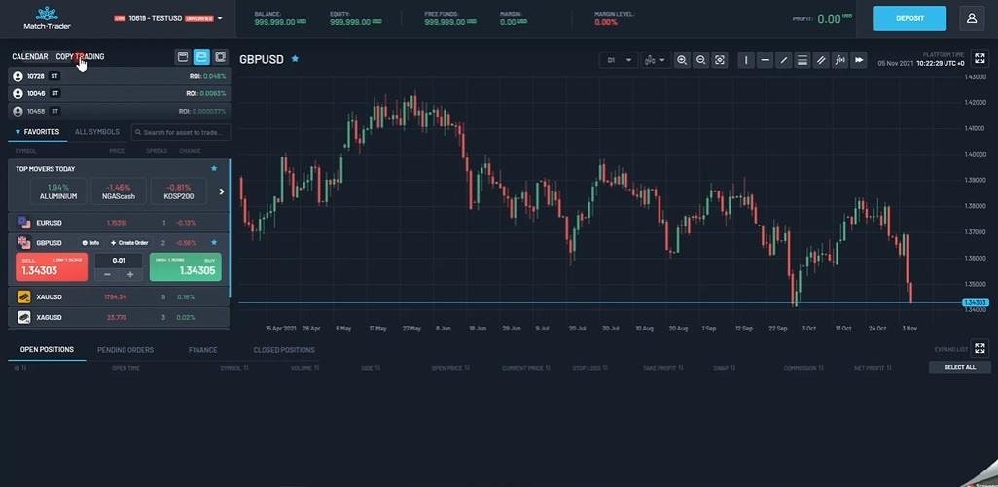Toggle GBPUSD favorite star in symbol list

click(x=214, y=242)
